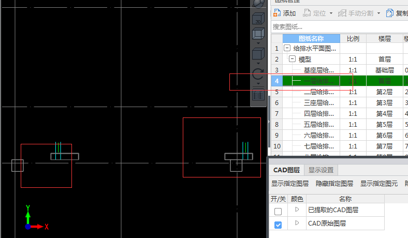Click the 3D view cube icon
The image size is (408, 238).
tap(258, 19)
